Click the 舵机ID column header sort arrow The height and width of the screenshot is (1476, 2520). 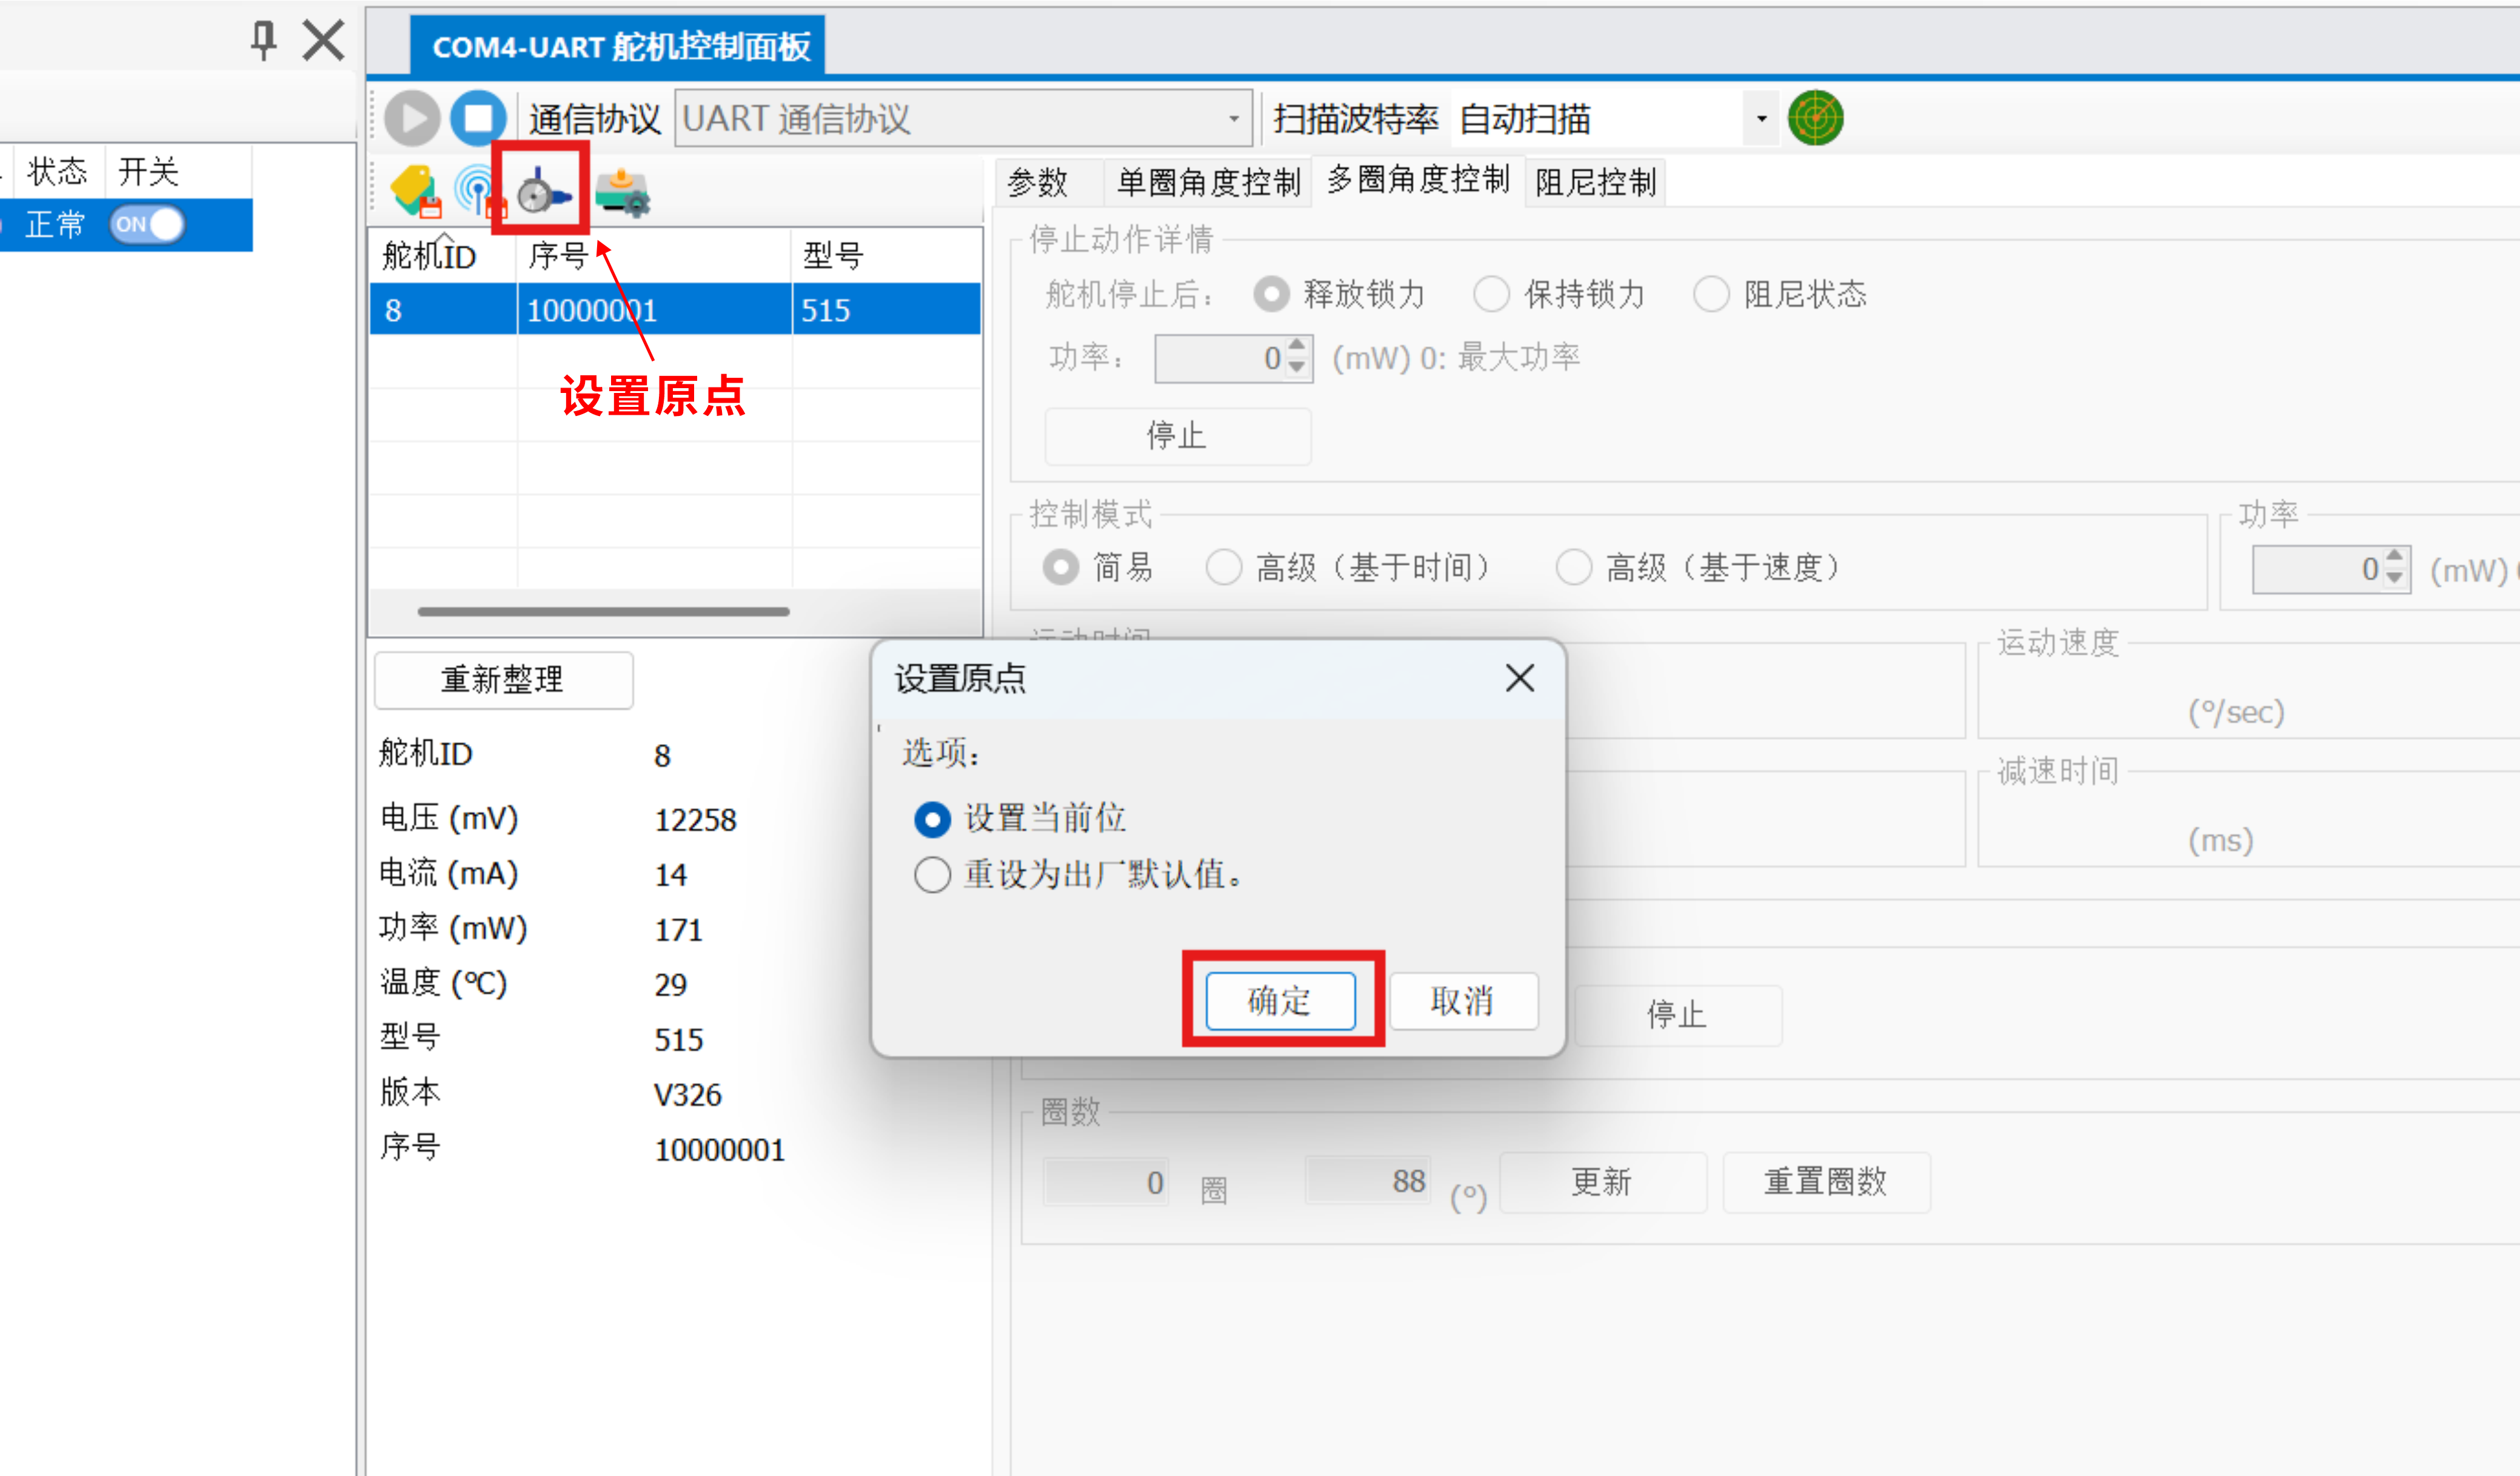click(x=444, y=238)
